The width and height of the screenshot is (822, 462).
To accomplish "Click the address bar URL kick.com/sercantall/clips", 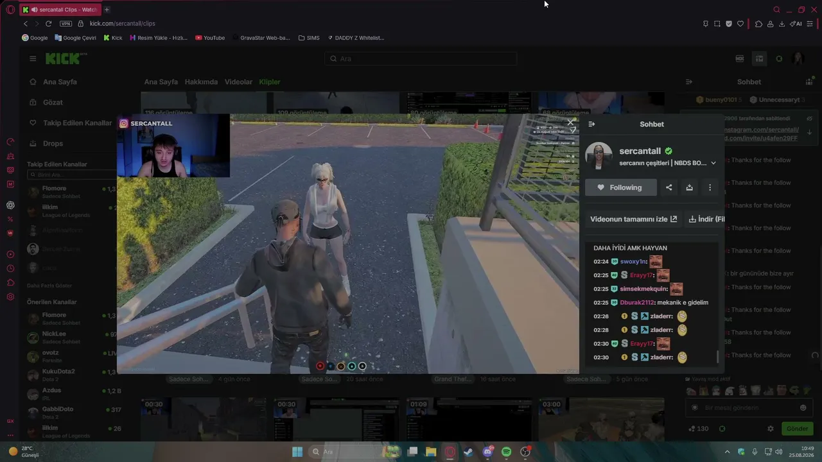I will [x=122, y=24].
